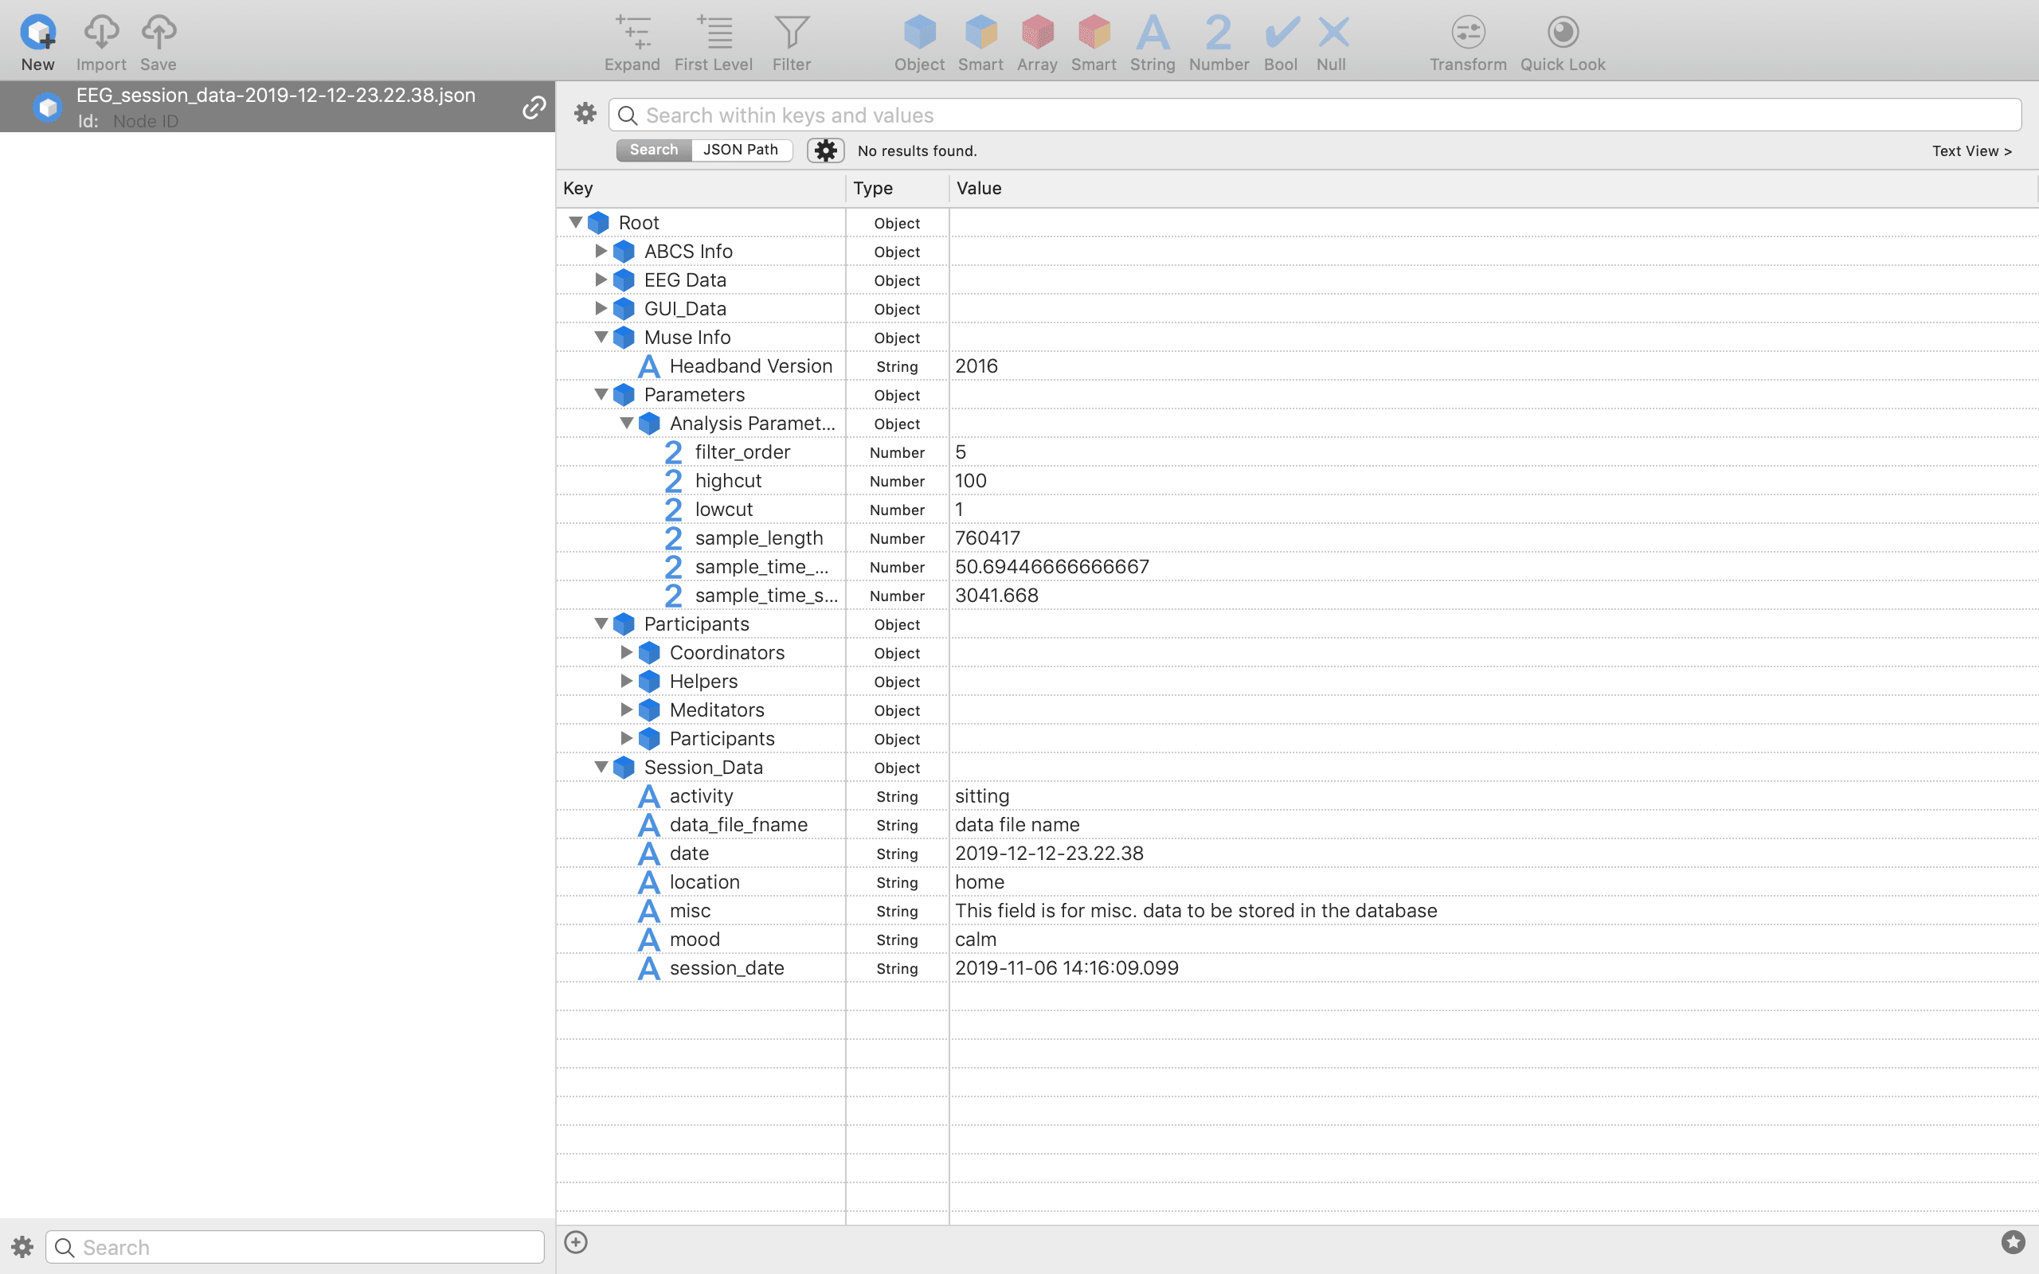Click the sidebar gear icon at bottom left
The width and height of the screenshot is (2039, 1274).
23,1247
